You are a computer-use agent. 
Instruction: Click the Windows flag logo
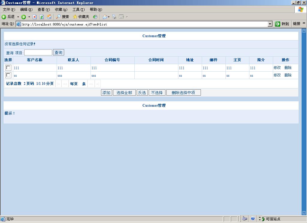(300, 9)
